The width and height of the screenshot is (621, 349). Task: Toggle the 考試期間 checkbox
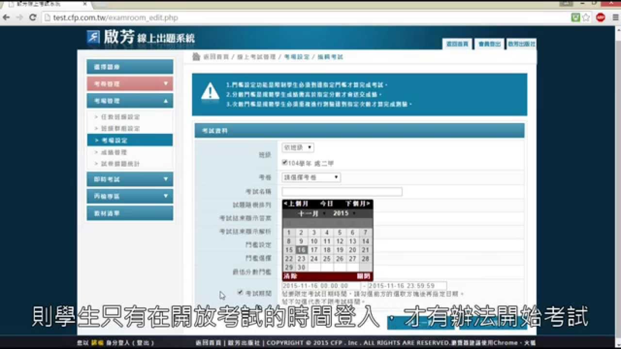(240, 292)
